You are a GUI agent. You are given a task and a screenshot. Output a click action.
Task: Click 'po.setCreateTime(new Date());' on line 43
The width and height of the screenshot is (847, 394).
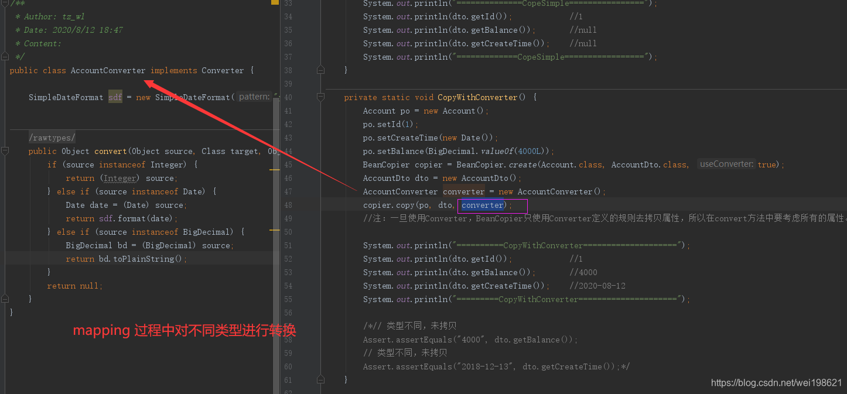(x=431, y=138)
